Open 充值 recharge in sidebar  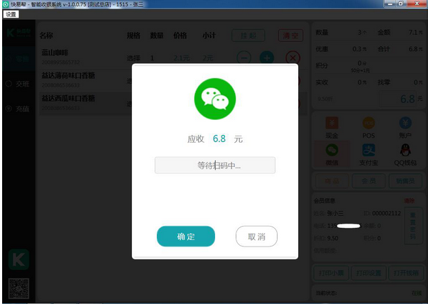[18, 109]
